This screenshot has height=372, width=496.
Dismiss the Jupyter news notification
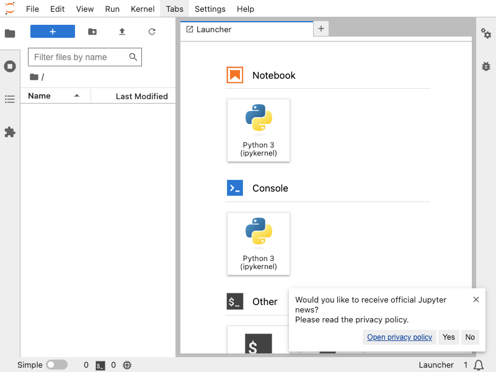pyautogui.click(x=476, y=299)
